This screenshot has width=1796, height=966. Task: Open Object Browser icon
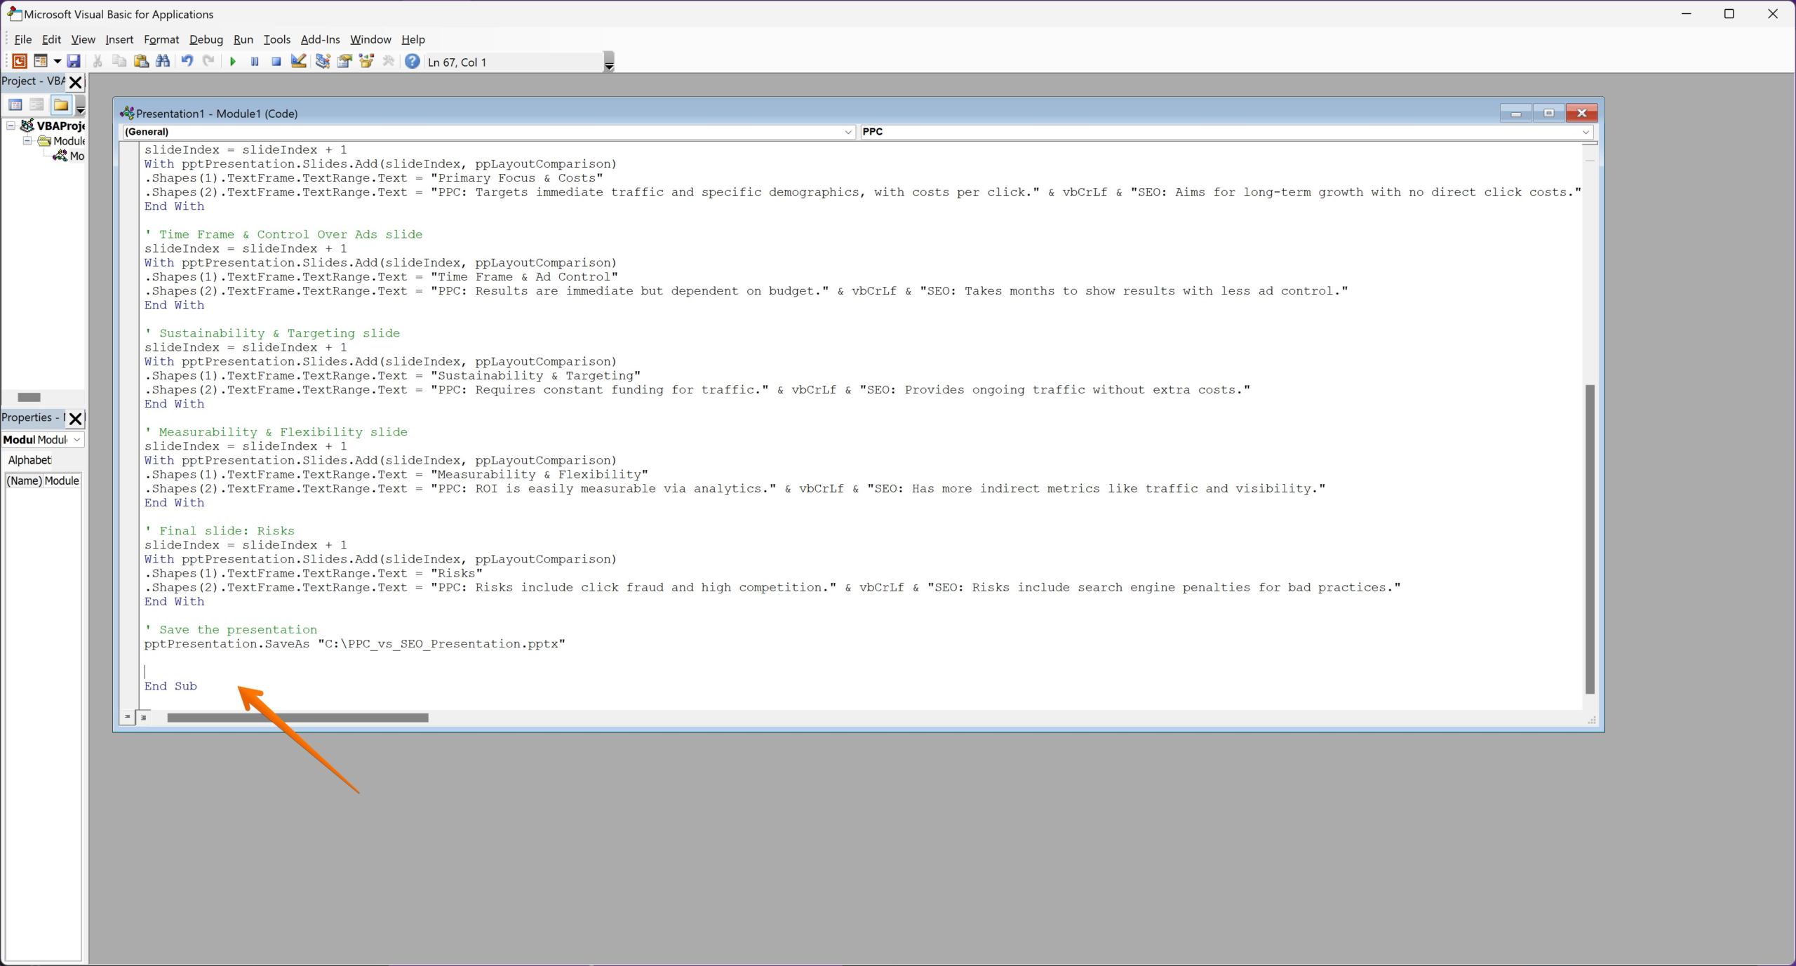pyautogui.click(x=366, y=62)
